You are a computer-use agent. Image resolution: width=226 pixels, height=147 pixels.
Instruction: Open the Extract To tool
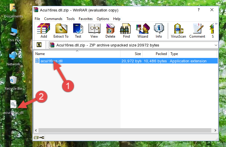click(x=61, y=31)
